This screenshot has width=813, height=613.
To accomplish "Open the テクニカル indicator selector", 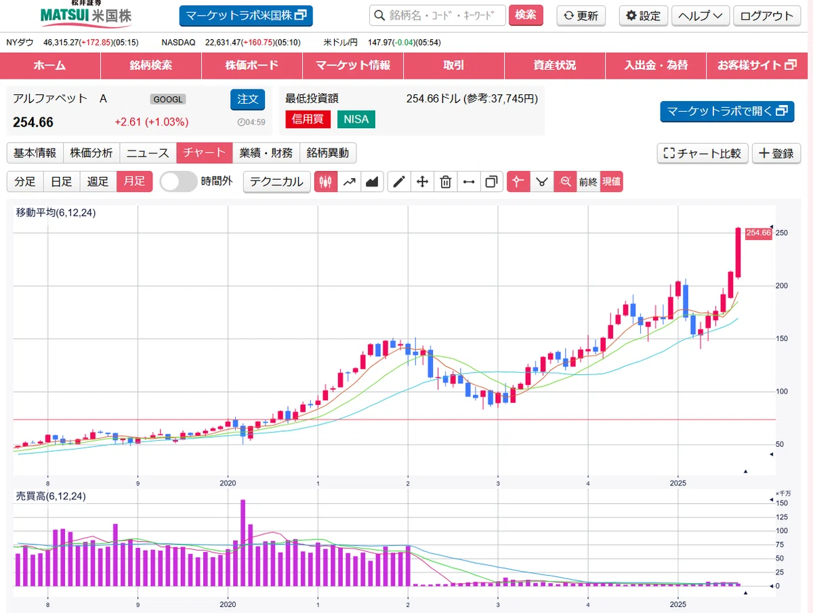I will (276, 182).
